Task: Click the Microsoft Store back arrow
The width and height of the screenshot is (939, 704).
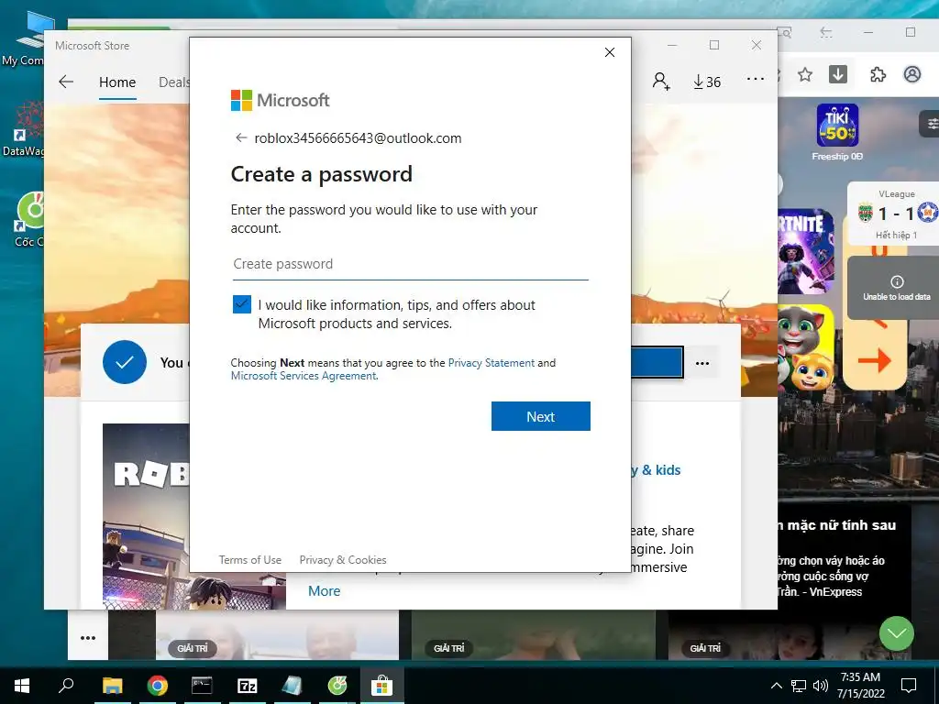Action: (66, 82)
